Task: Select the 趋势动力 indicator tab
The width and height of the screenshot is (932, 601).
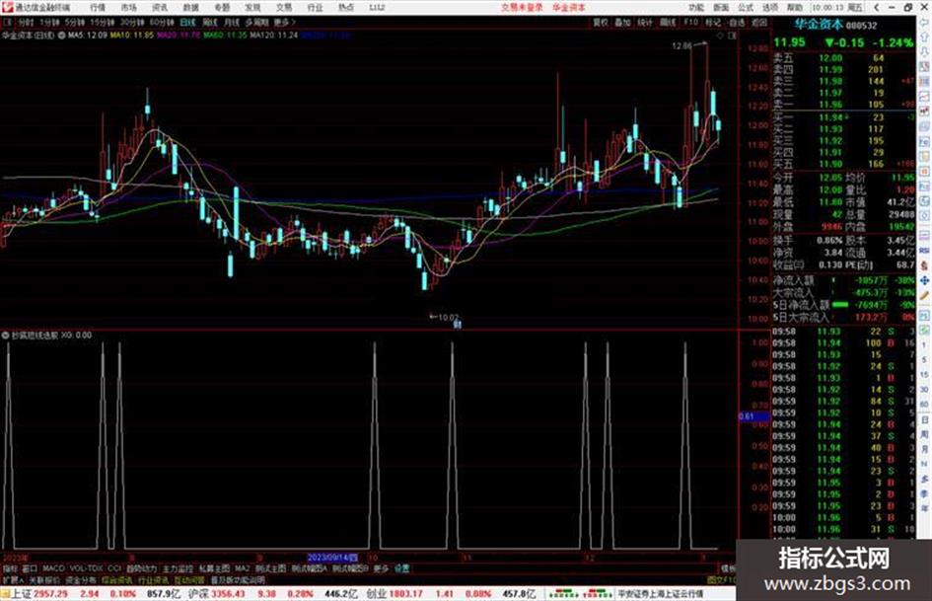Action: [x=141, y=568]
